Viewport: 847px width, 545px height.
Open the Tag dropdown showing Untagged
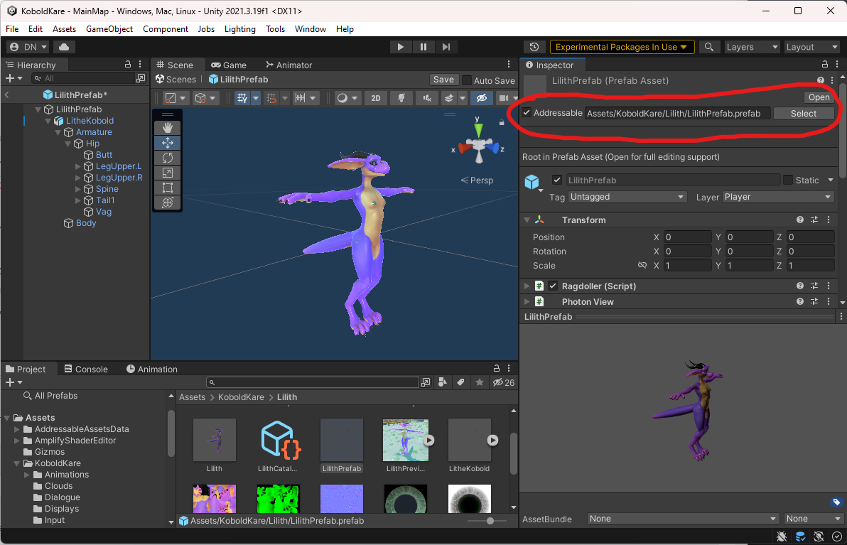point(627,197)
